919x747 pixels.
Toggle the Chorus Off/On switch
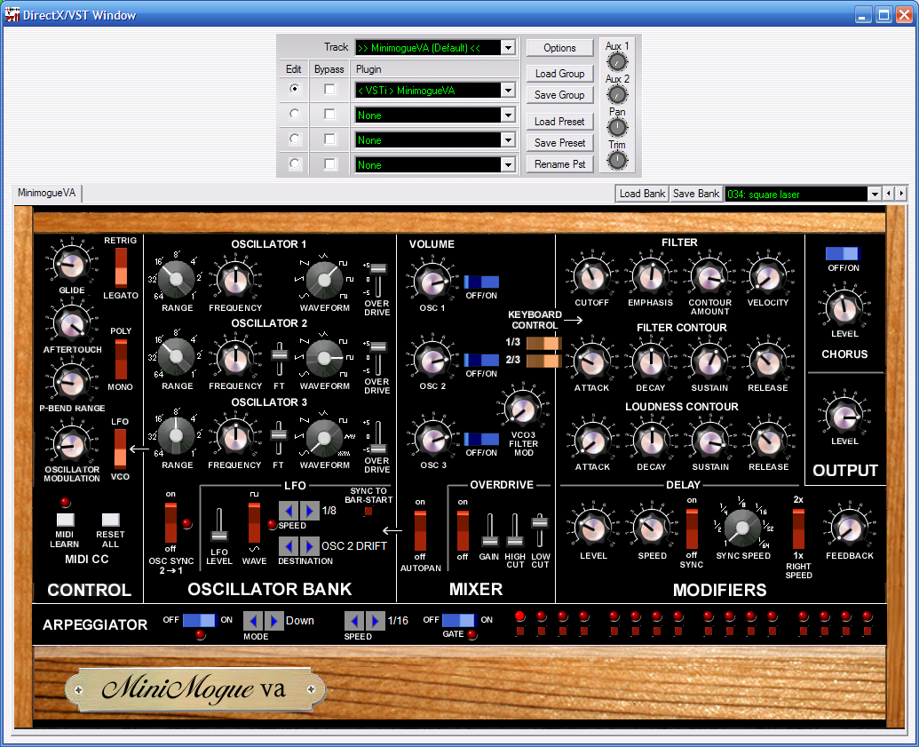[x=843, y=253]
